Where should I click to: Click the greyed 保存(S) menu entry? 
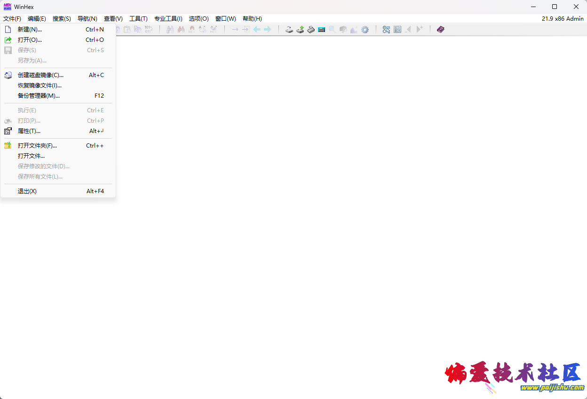click(58, 50)
